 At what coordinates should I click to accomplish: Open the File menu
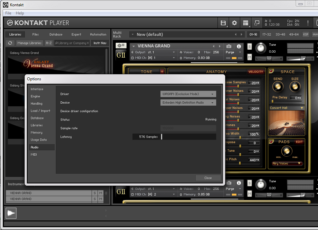point(8,13)
